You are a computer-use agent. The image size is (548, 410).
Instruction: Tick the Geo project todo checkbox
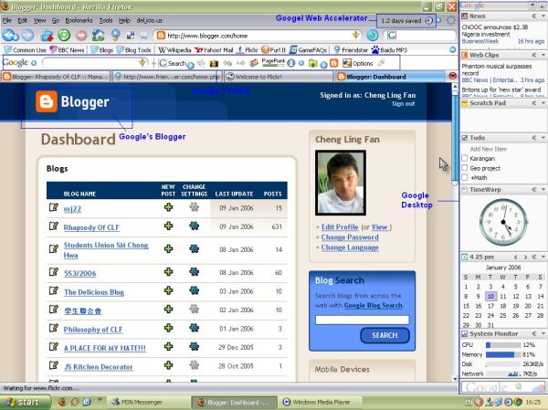coord(465,168)
